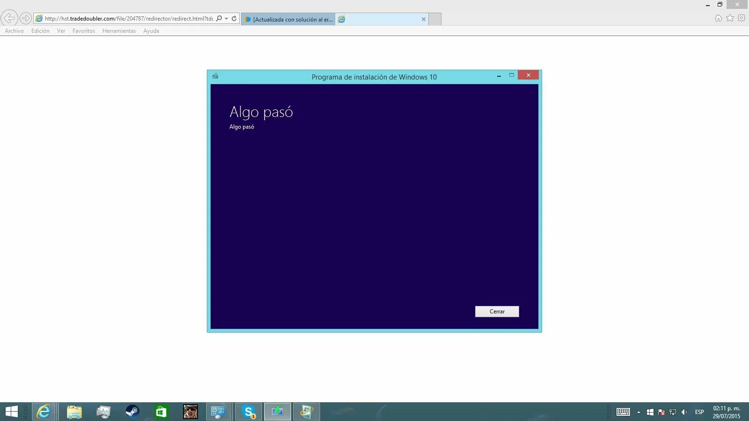Open Internet Explorer from the taskbar

pos(44,412)
